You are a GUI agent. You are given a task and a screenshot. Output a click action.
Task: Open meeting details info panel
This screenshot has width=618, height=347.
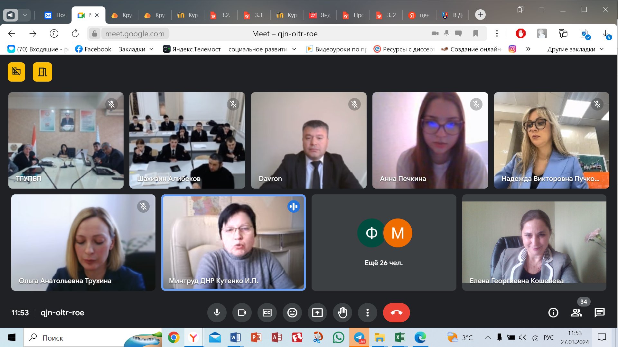[x=553, y=313]
